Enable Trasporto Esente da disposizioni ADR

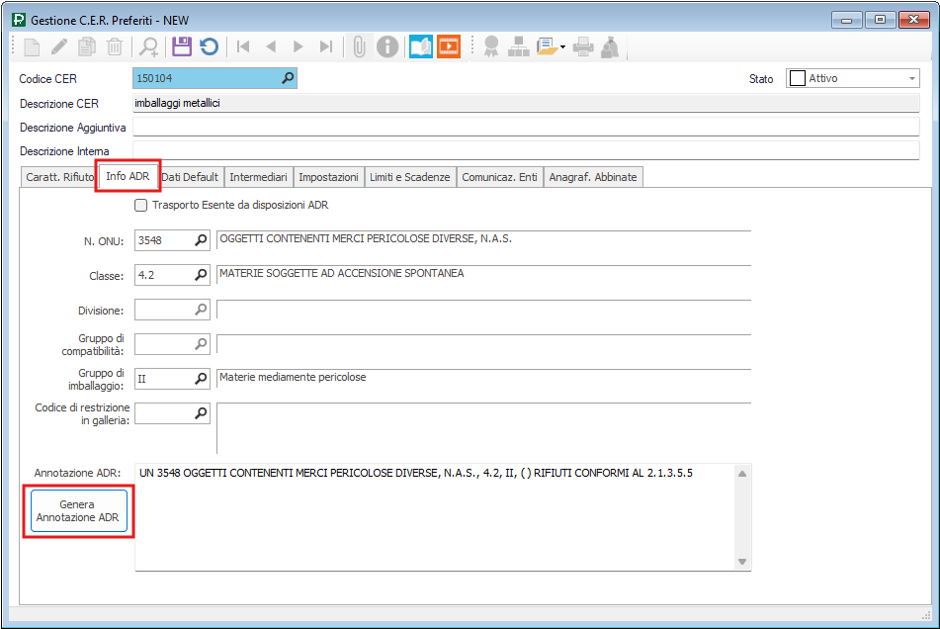pos(141,206)
